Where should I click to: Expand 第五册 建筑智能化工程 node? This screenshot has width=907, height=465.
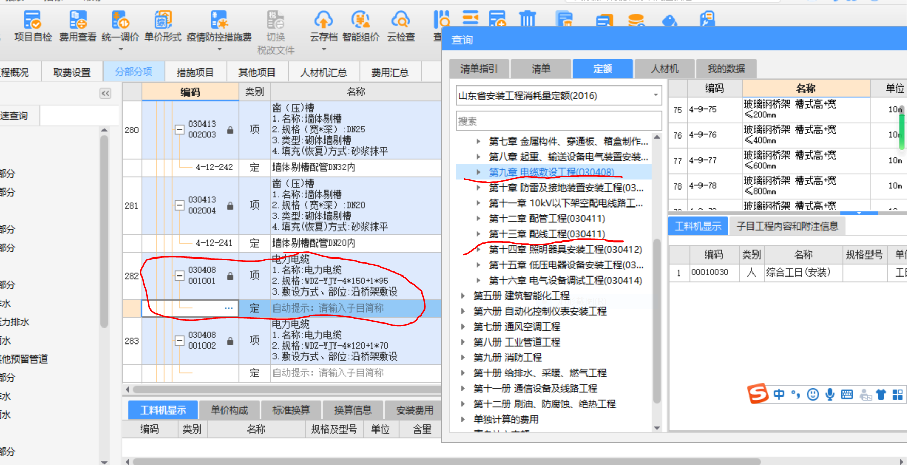pos(463,296)
